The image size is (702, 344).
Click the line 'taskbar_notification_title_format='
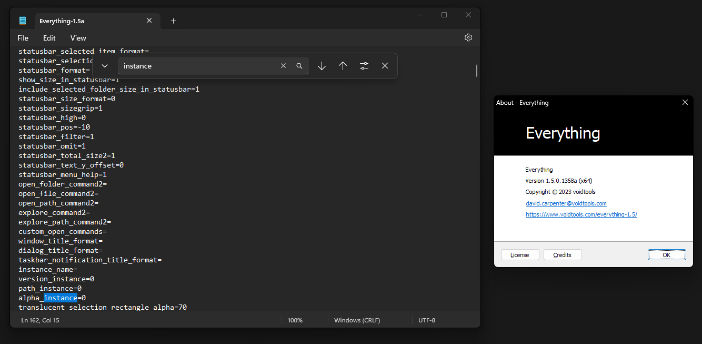click(90, 260)
